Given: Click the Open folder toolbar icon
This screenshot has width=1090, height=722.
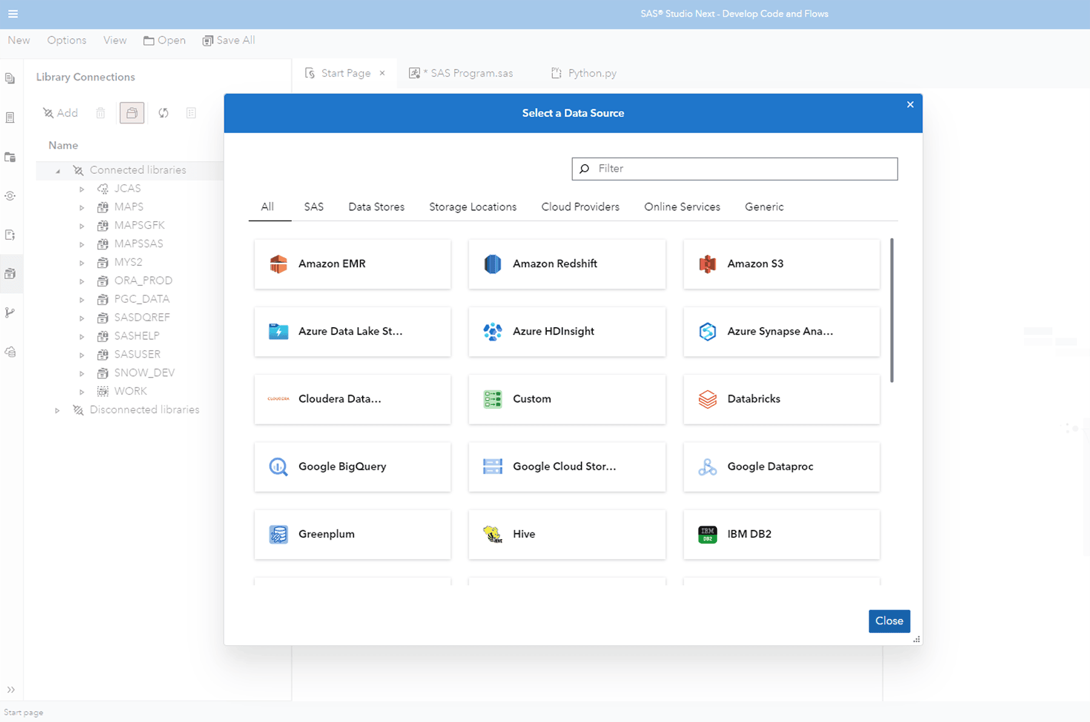Looking at the screenshot, I should tap(149, 40).
